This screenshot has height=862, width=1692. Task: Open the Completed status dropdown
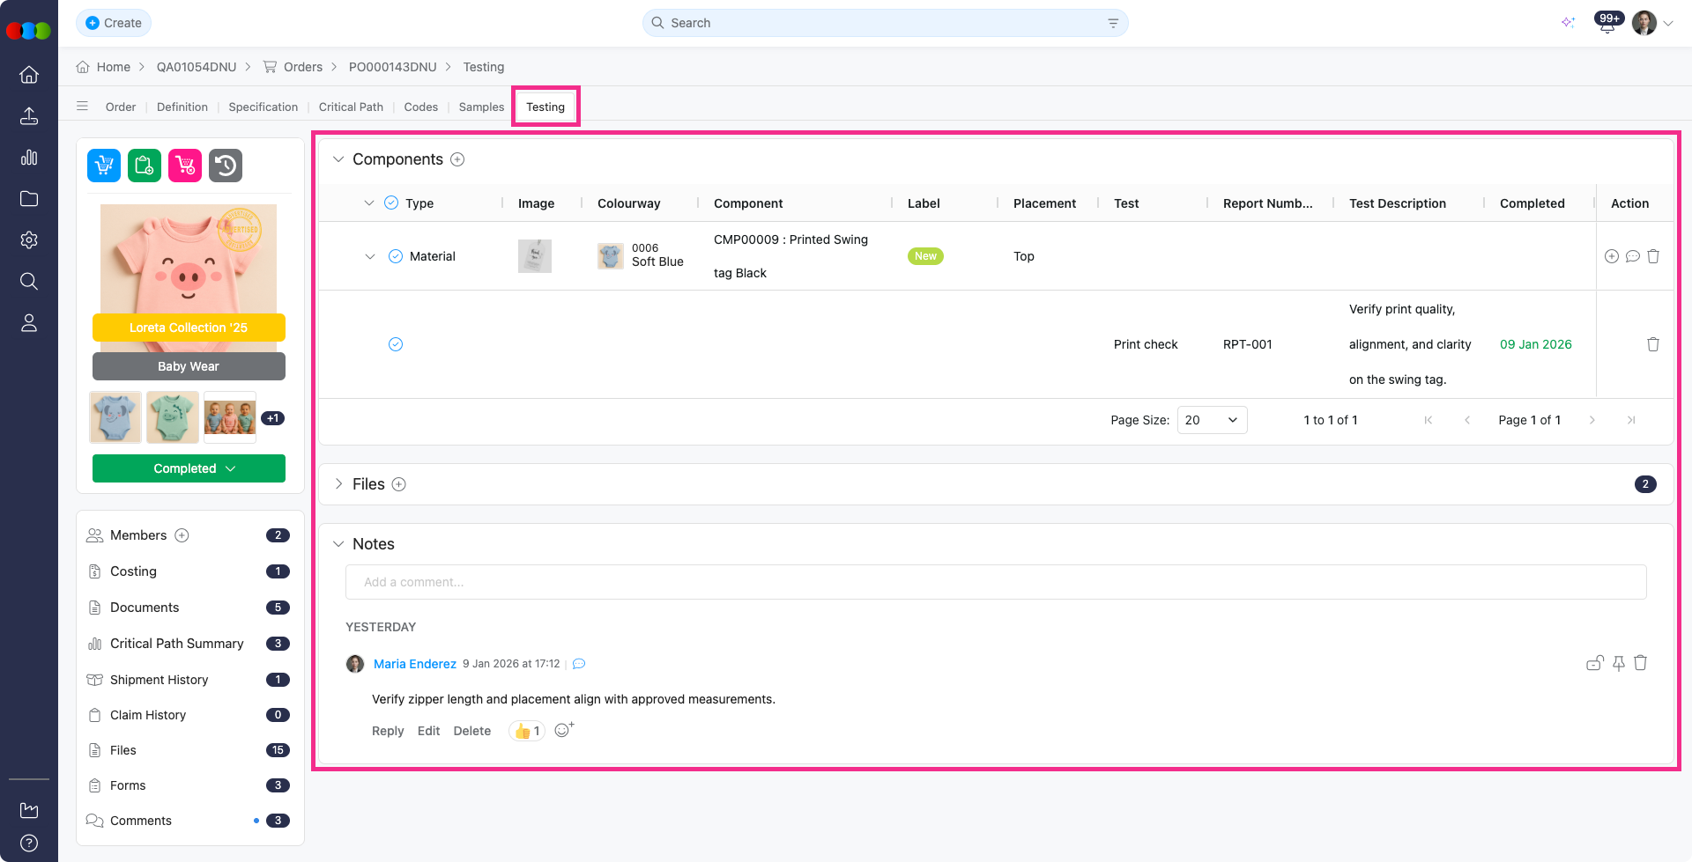(189, 468)
